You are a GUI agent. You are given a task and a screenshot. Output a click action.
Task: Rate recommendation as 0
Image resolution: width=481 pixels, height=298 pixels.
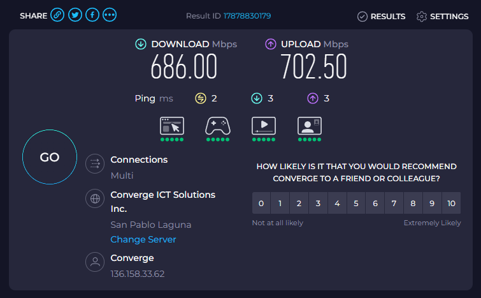[x=261, y=203]
